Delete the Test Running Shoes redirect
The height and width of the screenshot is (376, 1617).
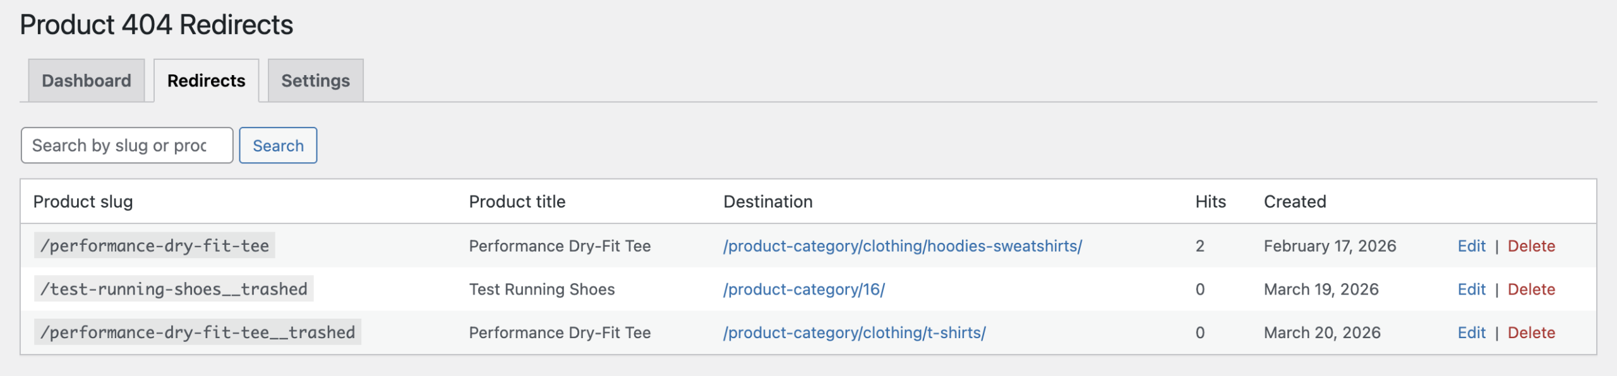1531,290
